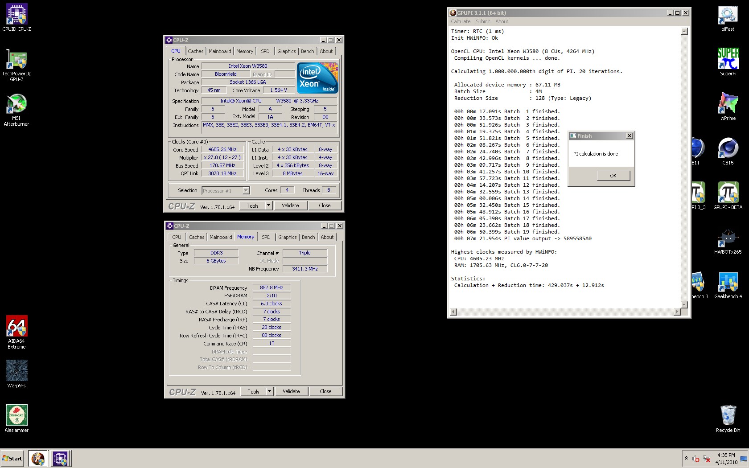The image size is (749, 468).
Task: Select CPU tab in bottom CPU-Z window
Action: [x=177, y=237]
